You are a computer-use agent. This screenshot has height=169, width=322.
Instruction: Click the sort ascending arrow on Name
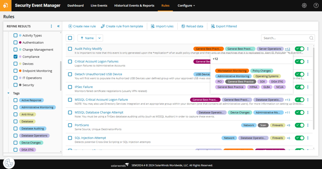click(82, 38)
